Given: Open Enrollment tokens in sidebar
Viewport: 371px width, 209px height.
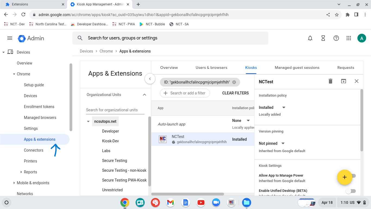Looking at the screenshot, I should click(39, 107).
